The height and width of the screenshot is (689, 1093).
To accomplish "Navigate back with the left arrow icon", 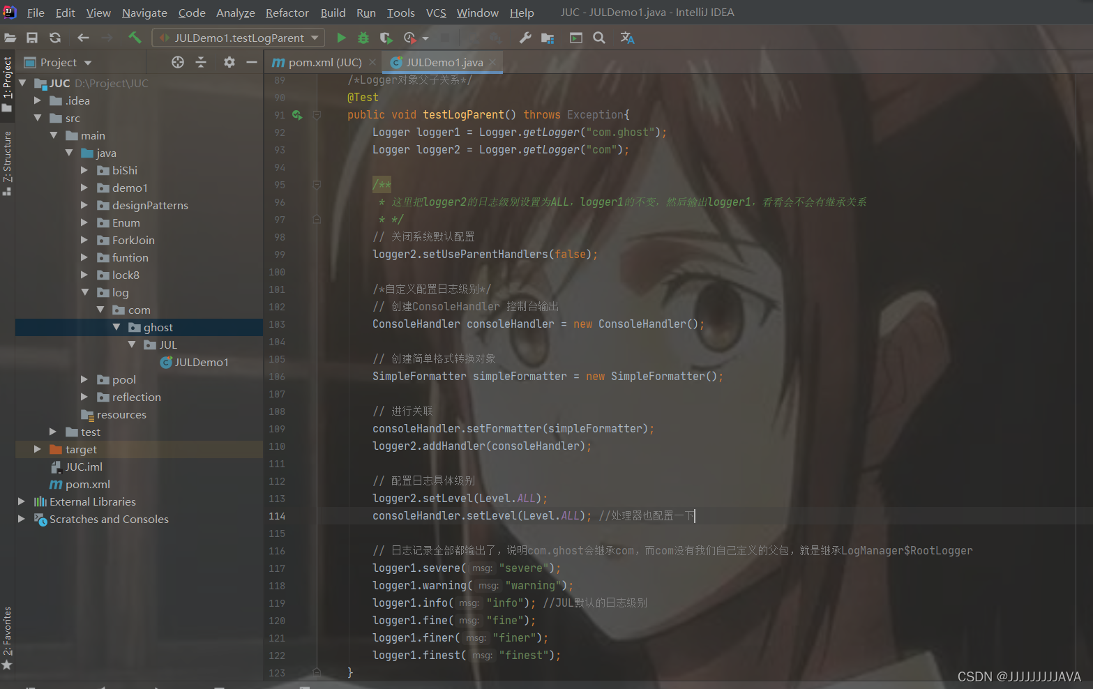I will 84,38.
